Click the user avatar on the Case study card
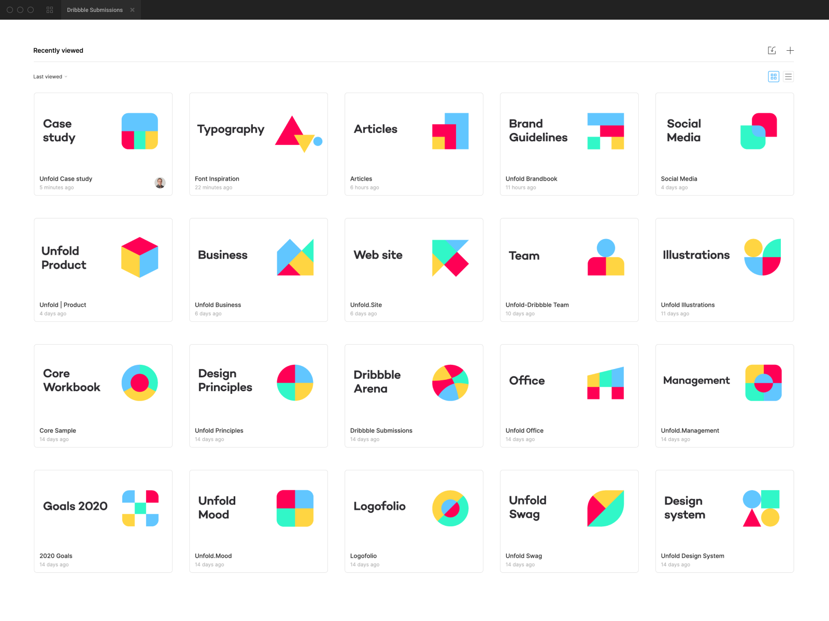This screenshot has width=829, height=621. (x=160, y=183)
